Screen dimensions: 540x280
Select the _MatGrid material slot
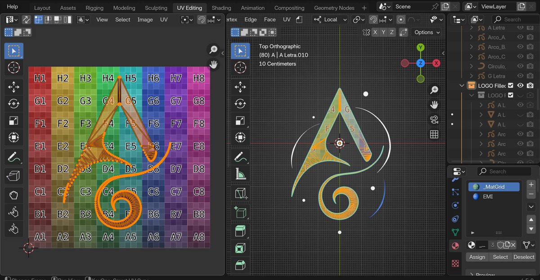point(494,187)
